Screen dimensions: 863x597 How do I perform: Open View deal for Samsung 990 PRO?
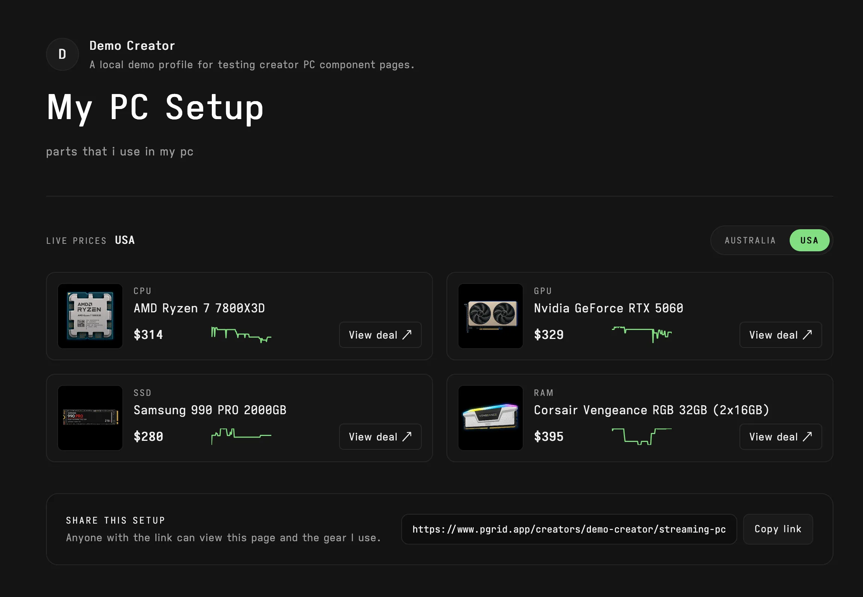point(380,437)
